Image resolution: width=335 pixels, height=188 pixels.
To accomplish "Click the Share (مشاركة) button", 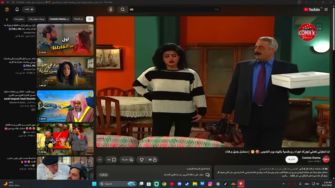I will (x=127, y=160).
